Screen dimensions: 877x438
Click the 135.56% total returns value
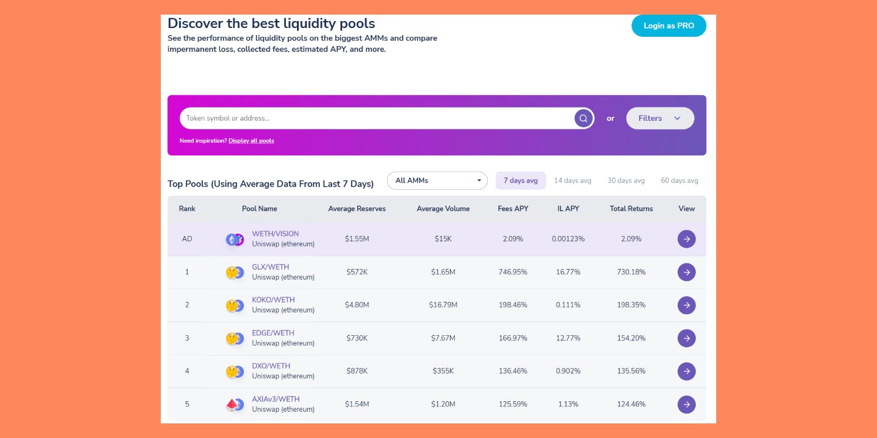631,371
